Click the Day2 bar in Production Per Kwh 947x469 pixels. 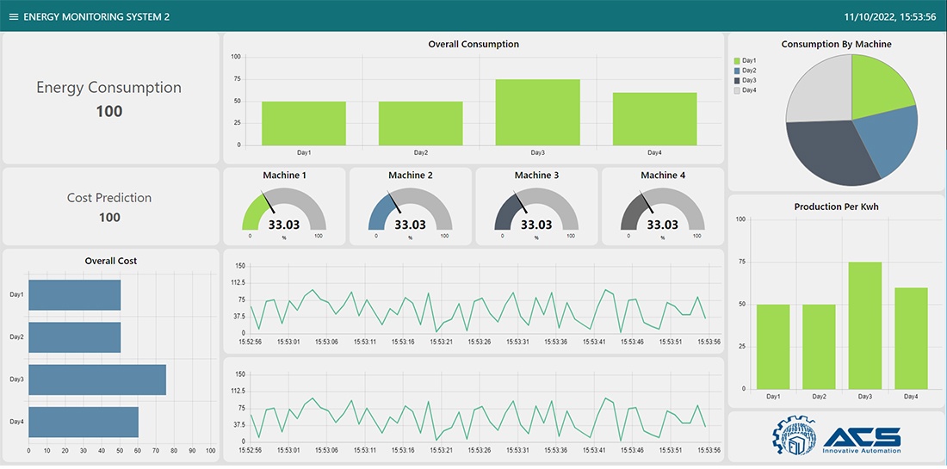click(x=819, y=346)
